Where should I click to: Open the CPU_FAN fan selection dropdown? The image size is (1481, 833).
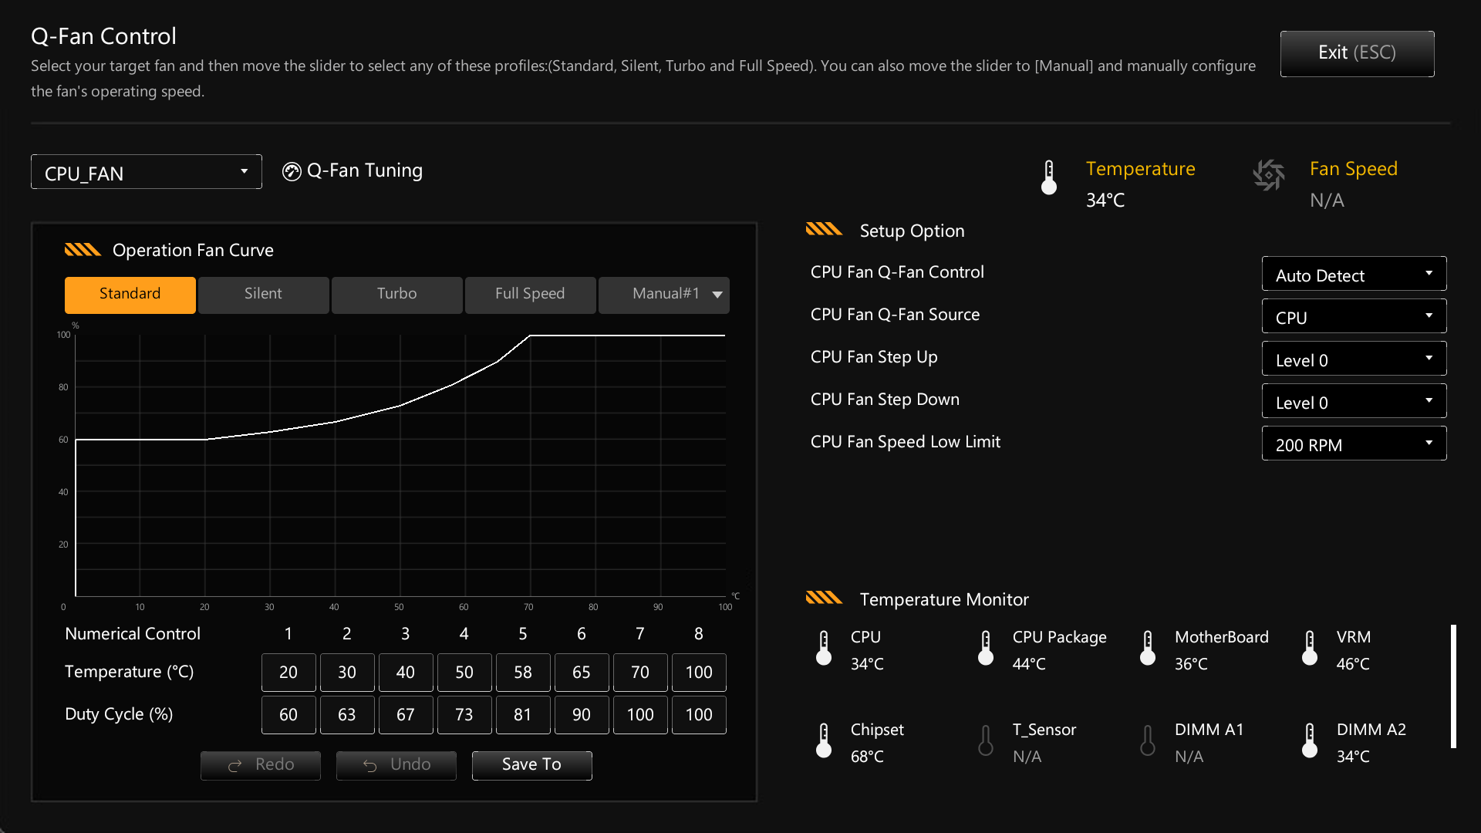click(x=146, y=171)
